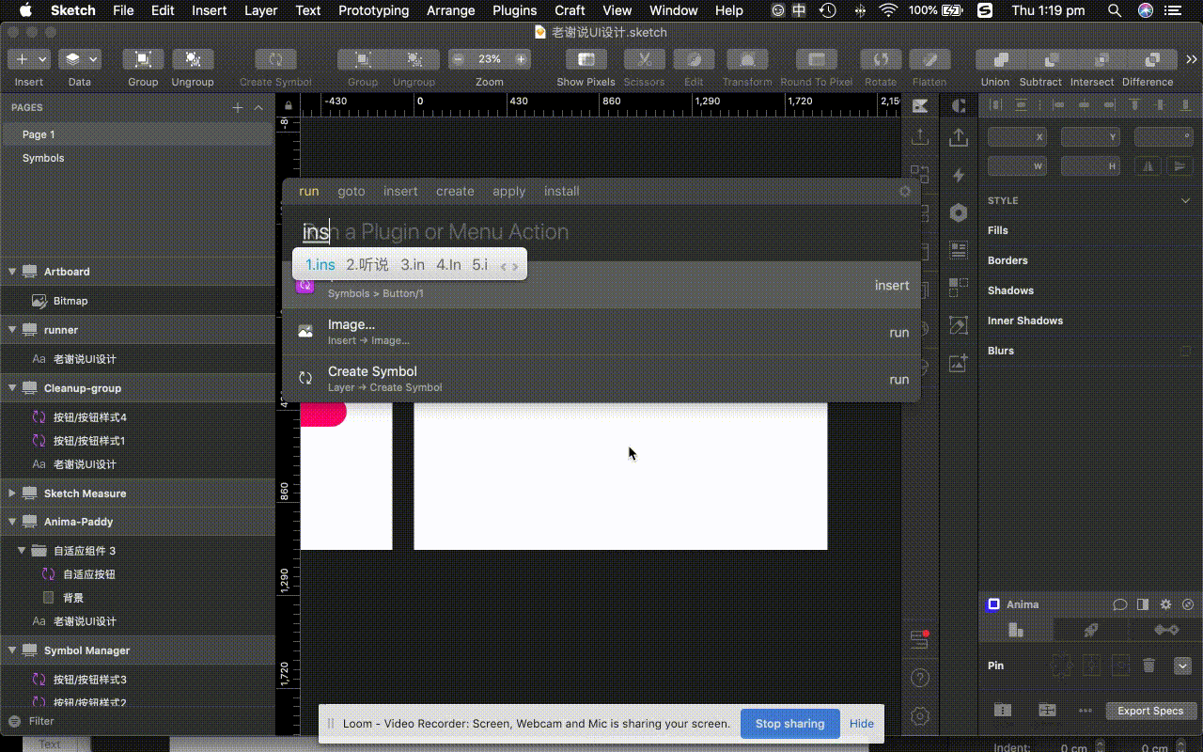This screenshot has height=752, width=1203.
Task: Click the Edit toolbar icon
Action: [x=694, y=59]
